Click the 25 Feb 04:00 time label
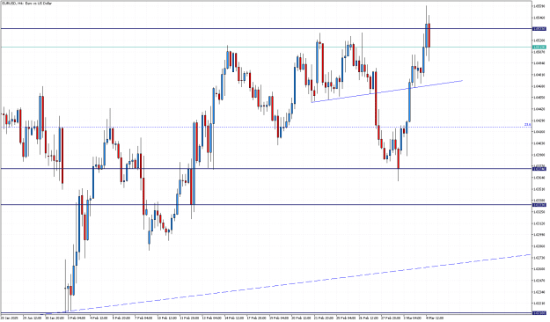This screenshot has height=322, width=550. 347,318
